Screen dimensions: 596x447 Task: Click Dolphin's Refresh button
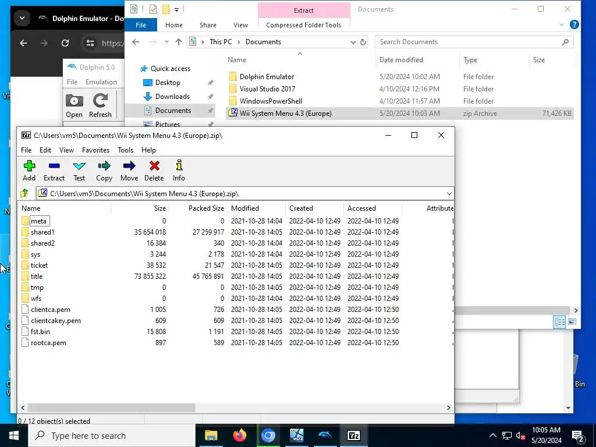coord(100,106)
